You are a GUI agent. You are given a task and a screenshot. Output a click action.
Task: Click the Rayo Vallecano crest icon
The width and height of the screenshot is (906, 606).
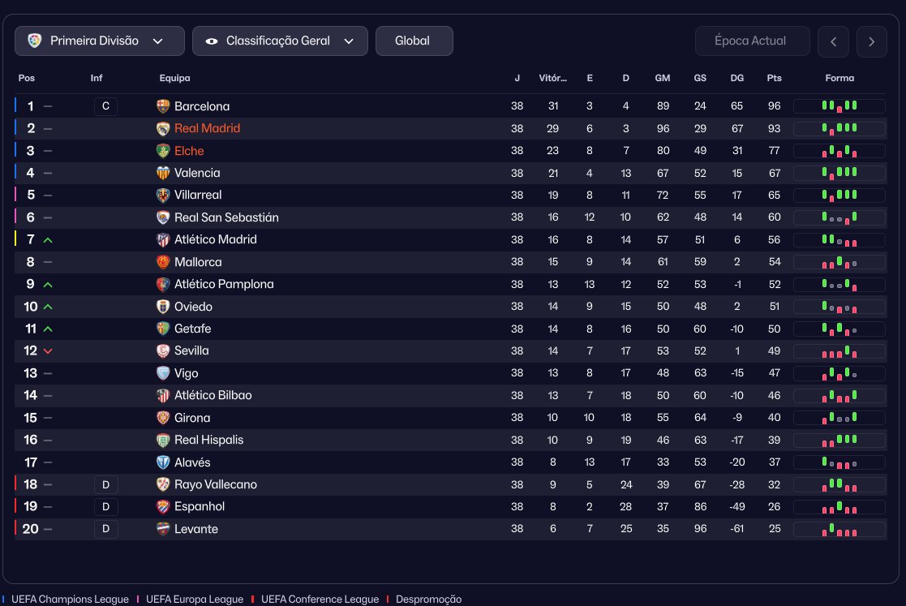(x=163, y=484)
